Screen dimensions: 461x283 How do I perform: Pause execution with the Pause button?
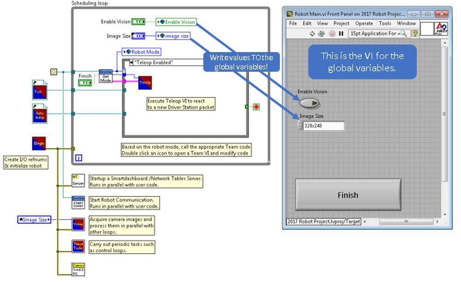pyautogui.click(x=341, y=34)
